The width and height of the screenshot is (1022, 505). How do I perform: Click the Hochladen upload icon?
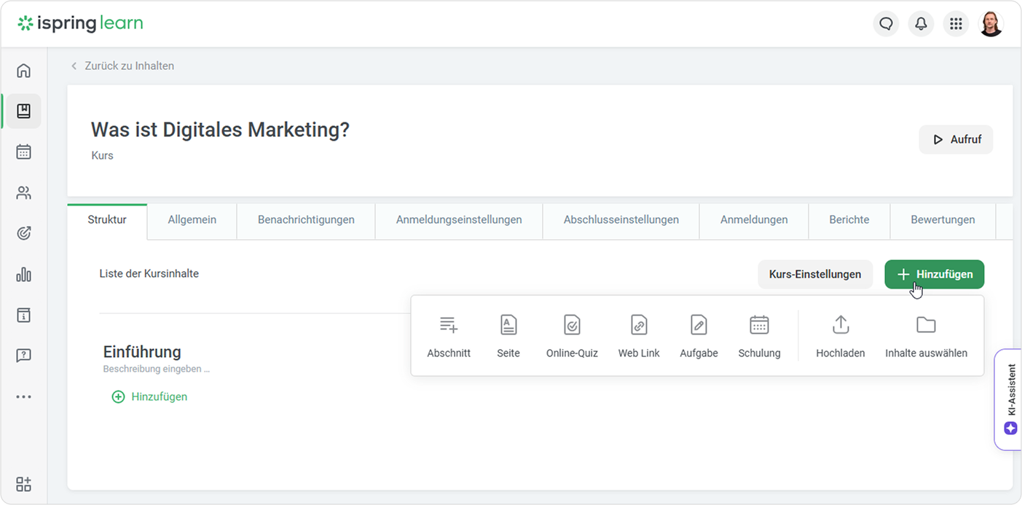click(841, 325)
